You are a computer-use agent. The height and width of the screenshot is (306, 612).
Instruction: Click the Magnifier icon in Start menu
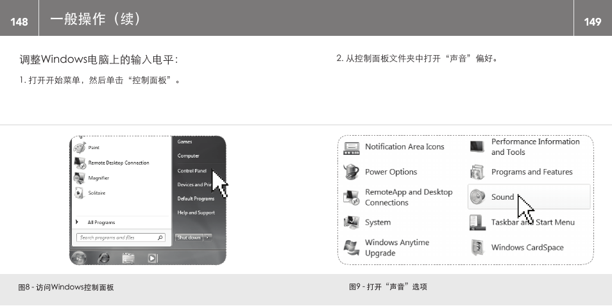(x=80, y=178)
